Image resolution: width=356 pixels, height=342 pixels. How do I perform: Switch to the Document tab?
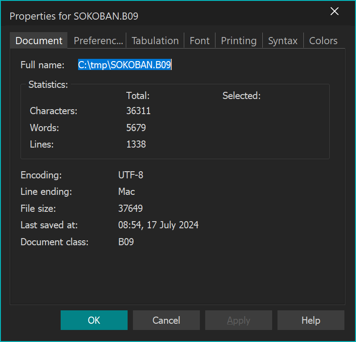[39, 41]
